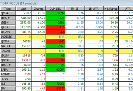Click the TLT last price 145.36
Screen dimensions: 133x91
pyautogui.click(x=26, y=84)
